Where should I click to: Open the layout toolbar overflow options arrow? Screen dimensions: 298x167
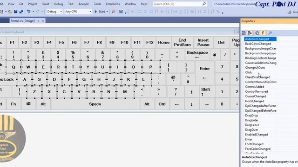223,13
